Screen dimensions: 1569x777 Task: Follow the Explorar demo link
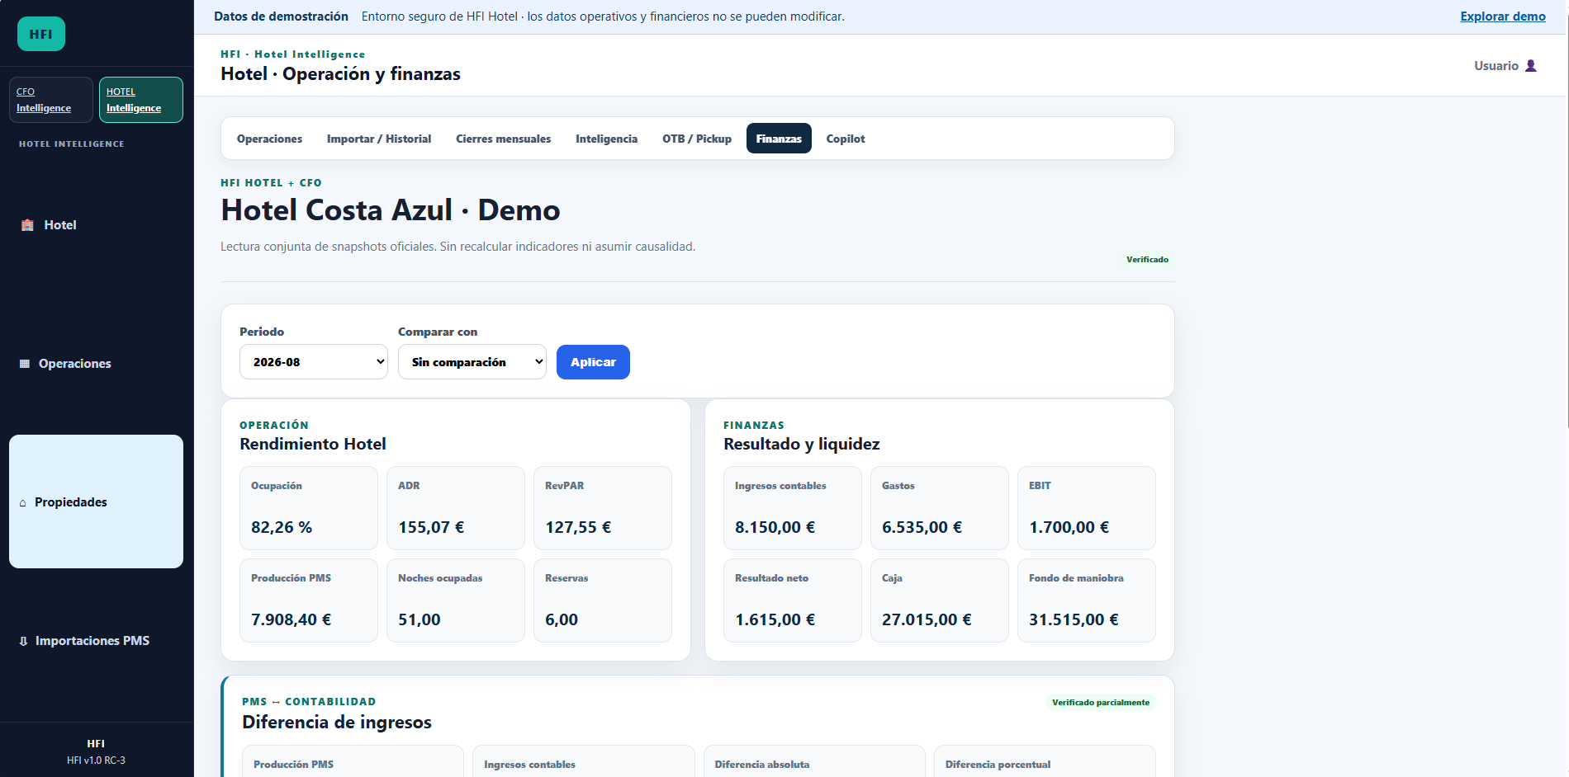coord(1503,16)
